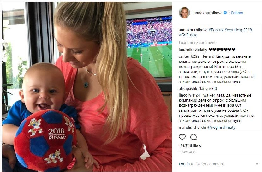262x172 pixels.
Task: Open the #worldcup2018 hashtag
Action: click(238, 30)
